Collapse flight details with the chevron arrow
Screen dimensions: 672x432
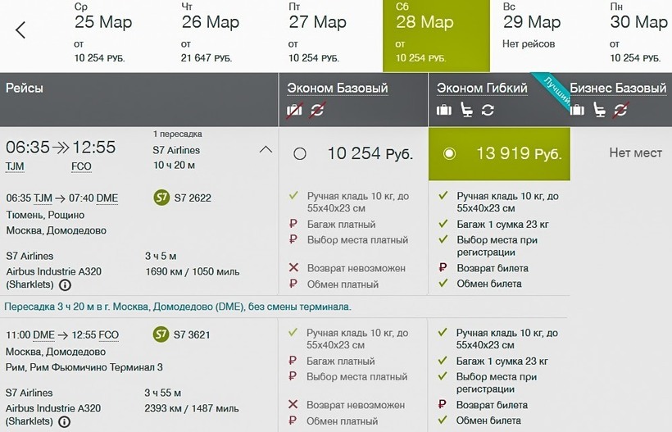click(x=266, y=149)
